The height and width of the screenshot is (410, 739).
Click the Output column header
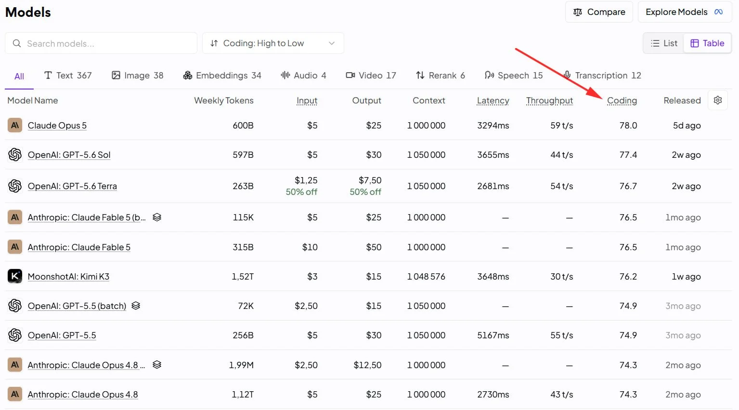pos(367,101)
